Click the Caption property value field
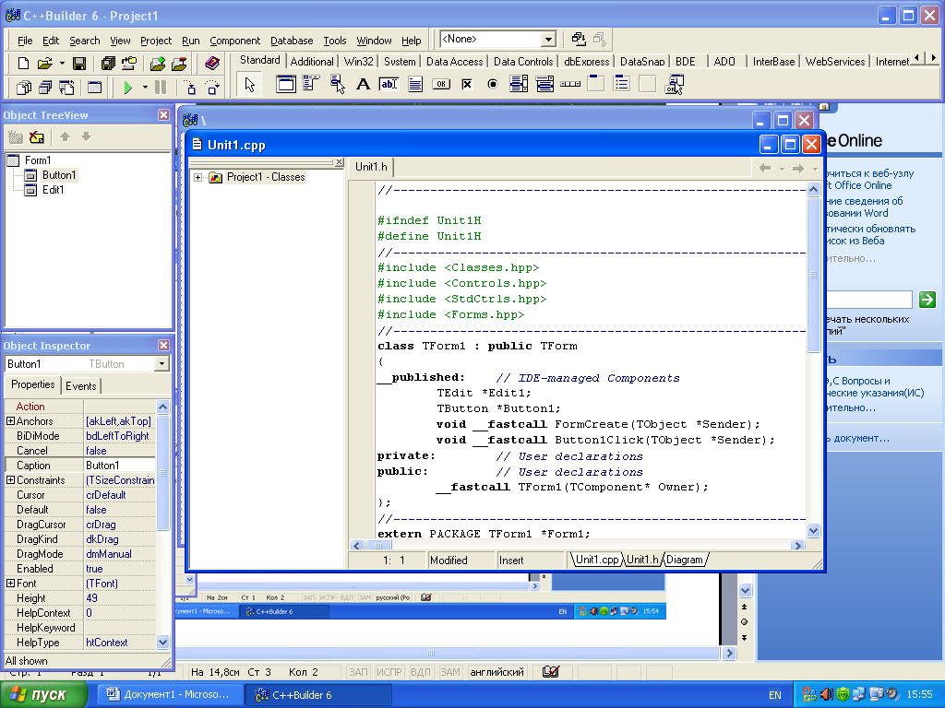The width and height of the screenshot is (945, 708). click(119, 466)
